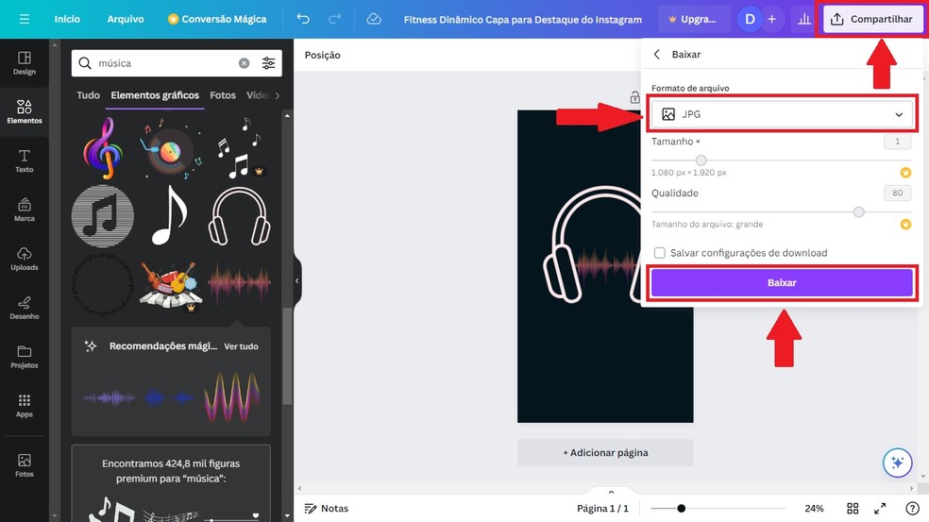The height and width of the screenshot is (522, 929).
Task: Open the hamburger main menu
Action: (x=24, y=19)
